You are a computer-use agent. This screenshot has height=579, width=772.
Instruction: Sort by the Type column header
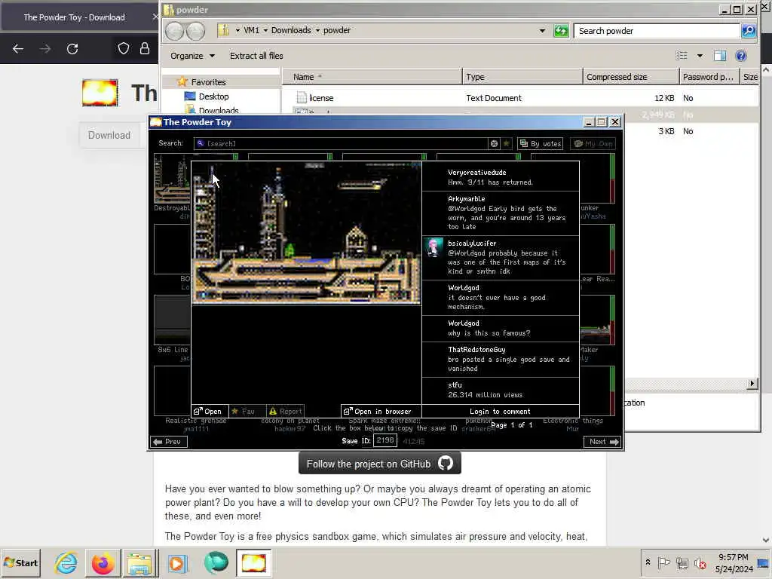tap(522, 77)
